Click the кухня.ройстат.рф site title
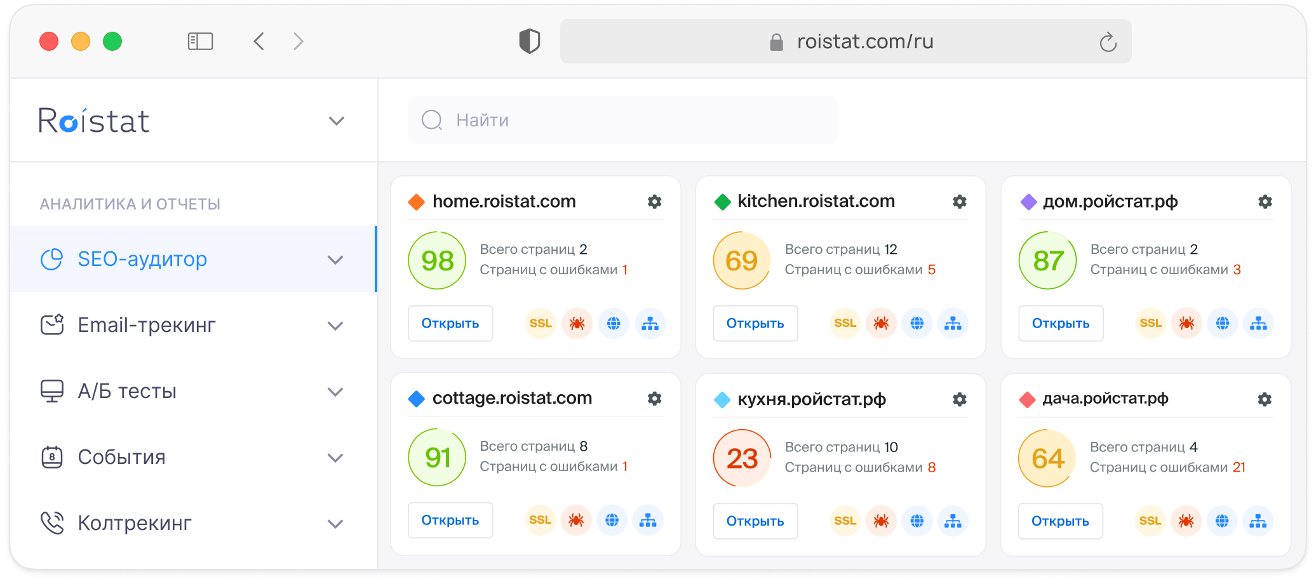1316x584 pixels. 812,400
